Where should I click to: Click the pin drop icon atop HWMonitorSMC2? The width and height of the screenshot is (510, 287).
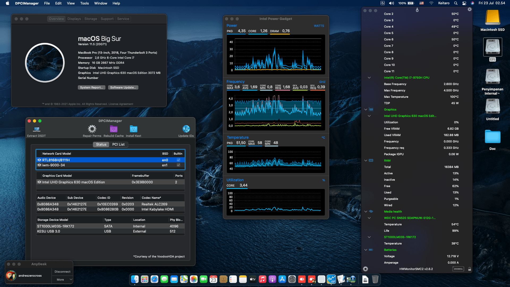click(x=417, y=10)
